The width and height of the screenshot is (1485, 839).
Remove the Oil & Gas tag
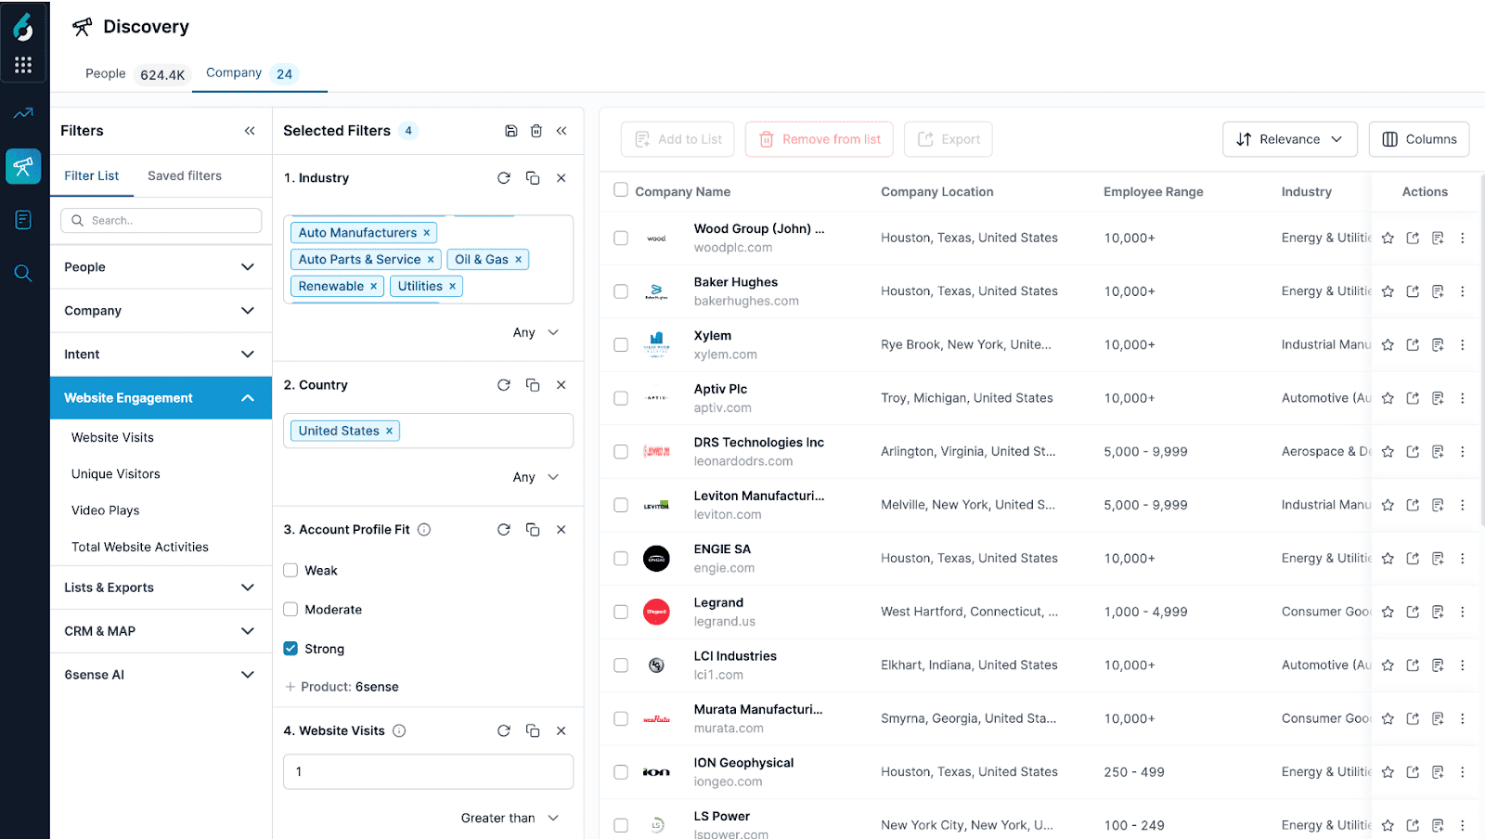click(x=519, y=260)
